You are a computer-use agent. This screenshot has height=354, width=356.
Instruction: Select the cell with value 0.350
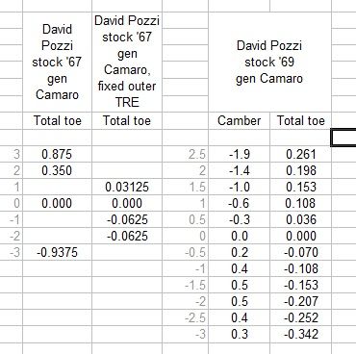[x=57, y=170]
